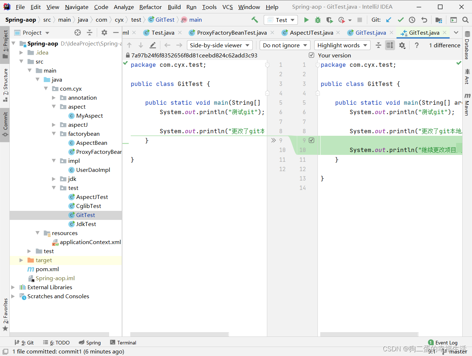Go to next difference arrow
The width and height of the screenshot is (472, 356).
click(141, 45)
